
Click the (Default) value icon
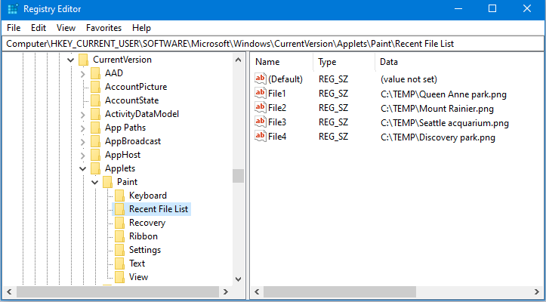pyautogui.click(x=261, y=79)
